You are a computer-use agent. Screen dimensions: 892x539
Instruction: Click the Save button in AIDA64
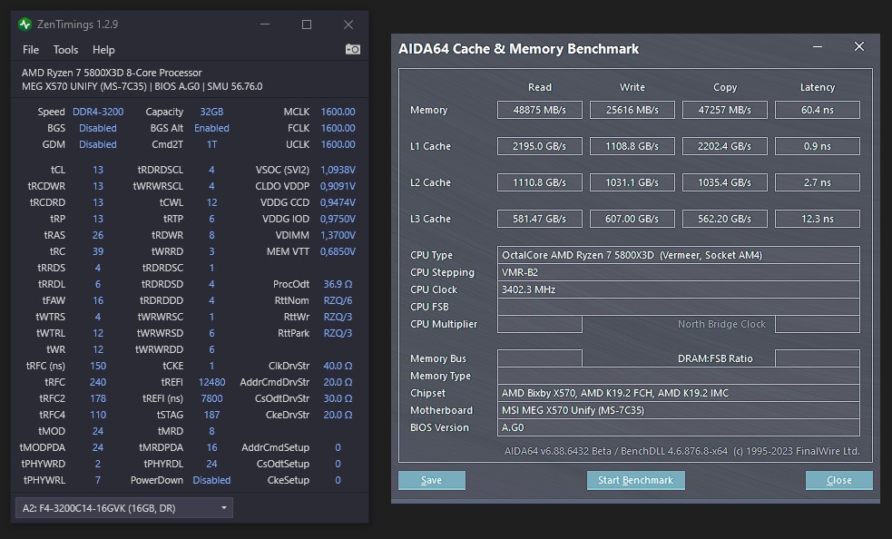(431, 480)
